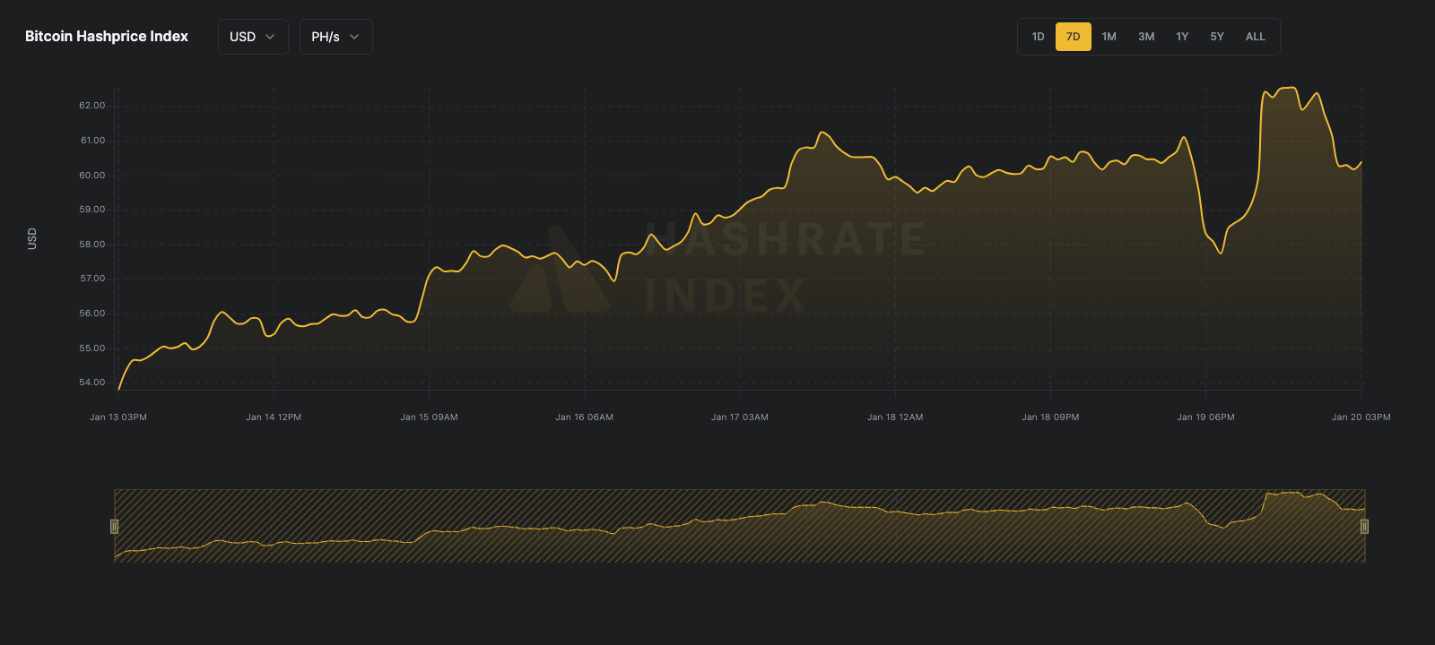Click the Jan 14 12PM axis label
Screen dimensions: 1435x645
coord(274,417)
